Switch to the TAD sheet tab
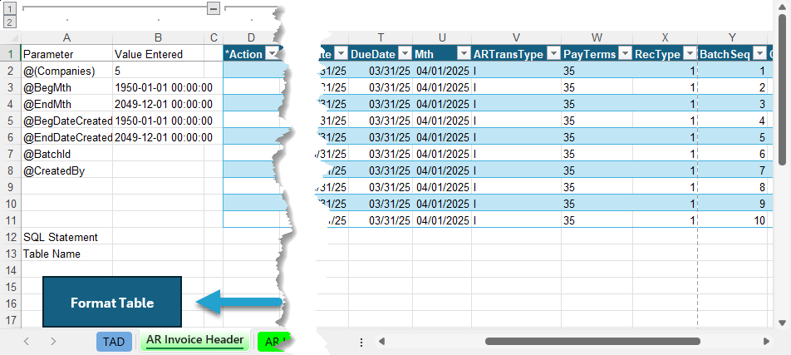The image size is (791, 355). click(114, 342)
